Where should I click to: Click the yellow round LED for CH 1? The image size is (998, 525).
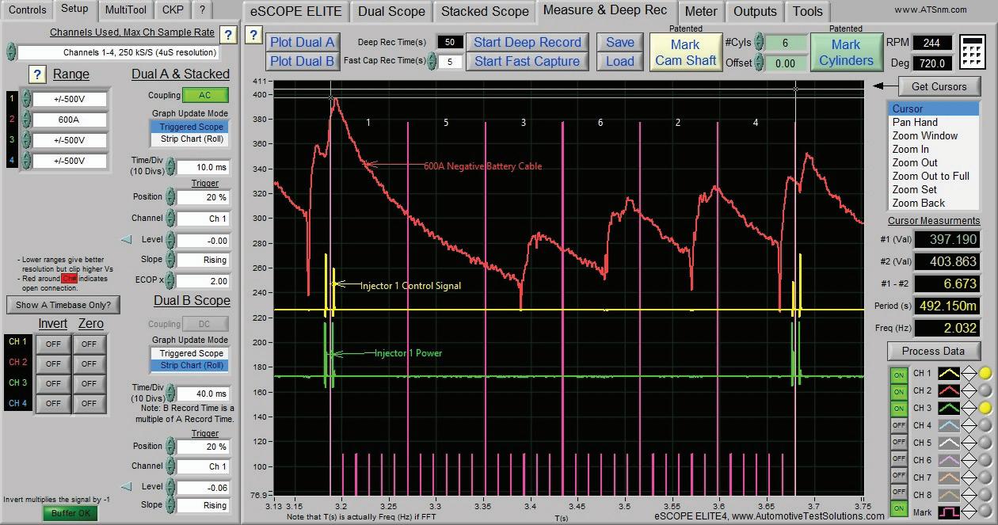(x=985, y=373)
